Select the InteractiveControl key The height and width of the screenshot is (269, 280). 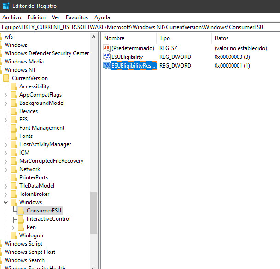[x=48, y=219]
